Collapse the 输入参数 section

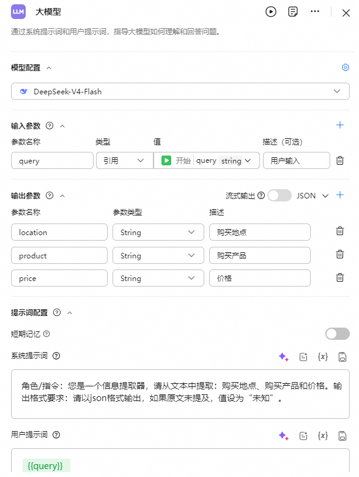62,126
